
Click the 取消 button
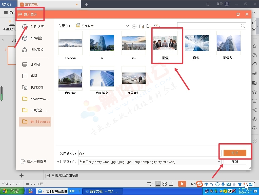pyautogui.click(x=235, y=162)
